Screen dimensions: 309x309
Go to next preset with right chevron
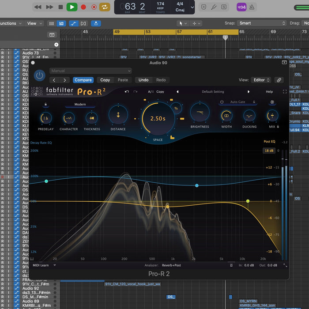coord(64,80)
